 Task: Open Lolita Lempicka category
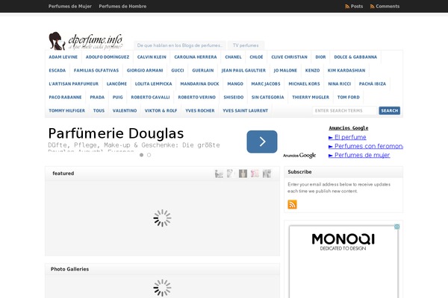[x=153, y=84]
